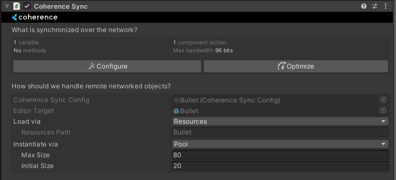Open the component presets icon
Viewport: 396px width, 180px height.
pos(375,6)
